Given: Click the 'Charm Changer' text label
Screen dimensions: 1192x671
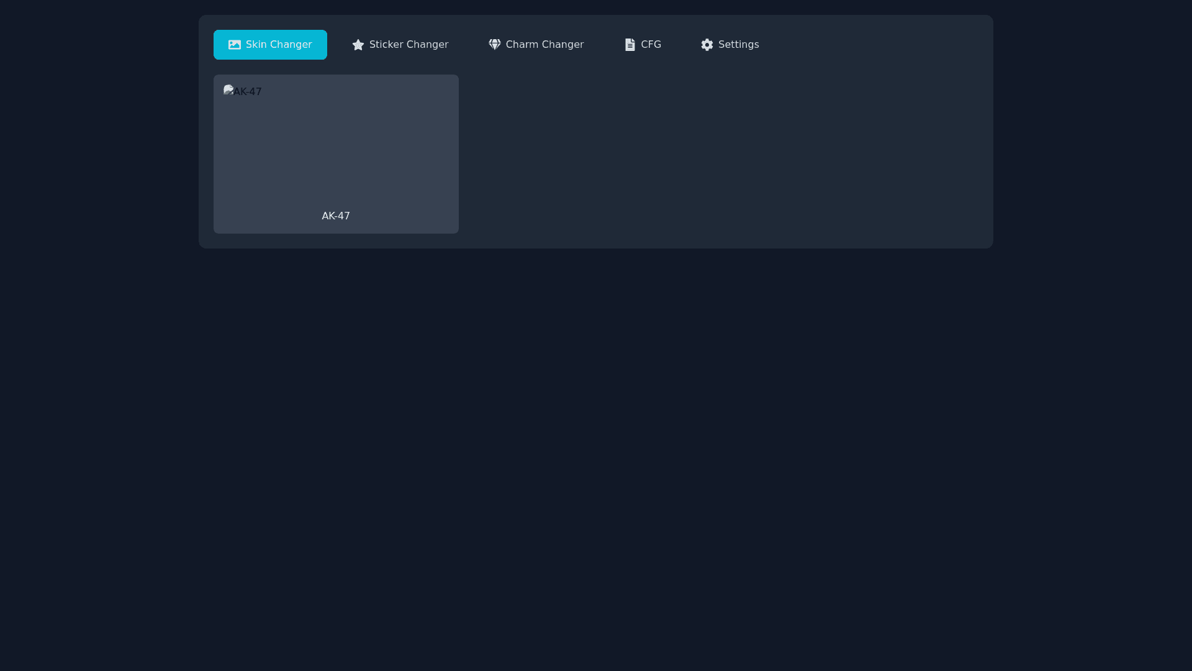Looking at the screenshot, I should coord(544,45).
